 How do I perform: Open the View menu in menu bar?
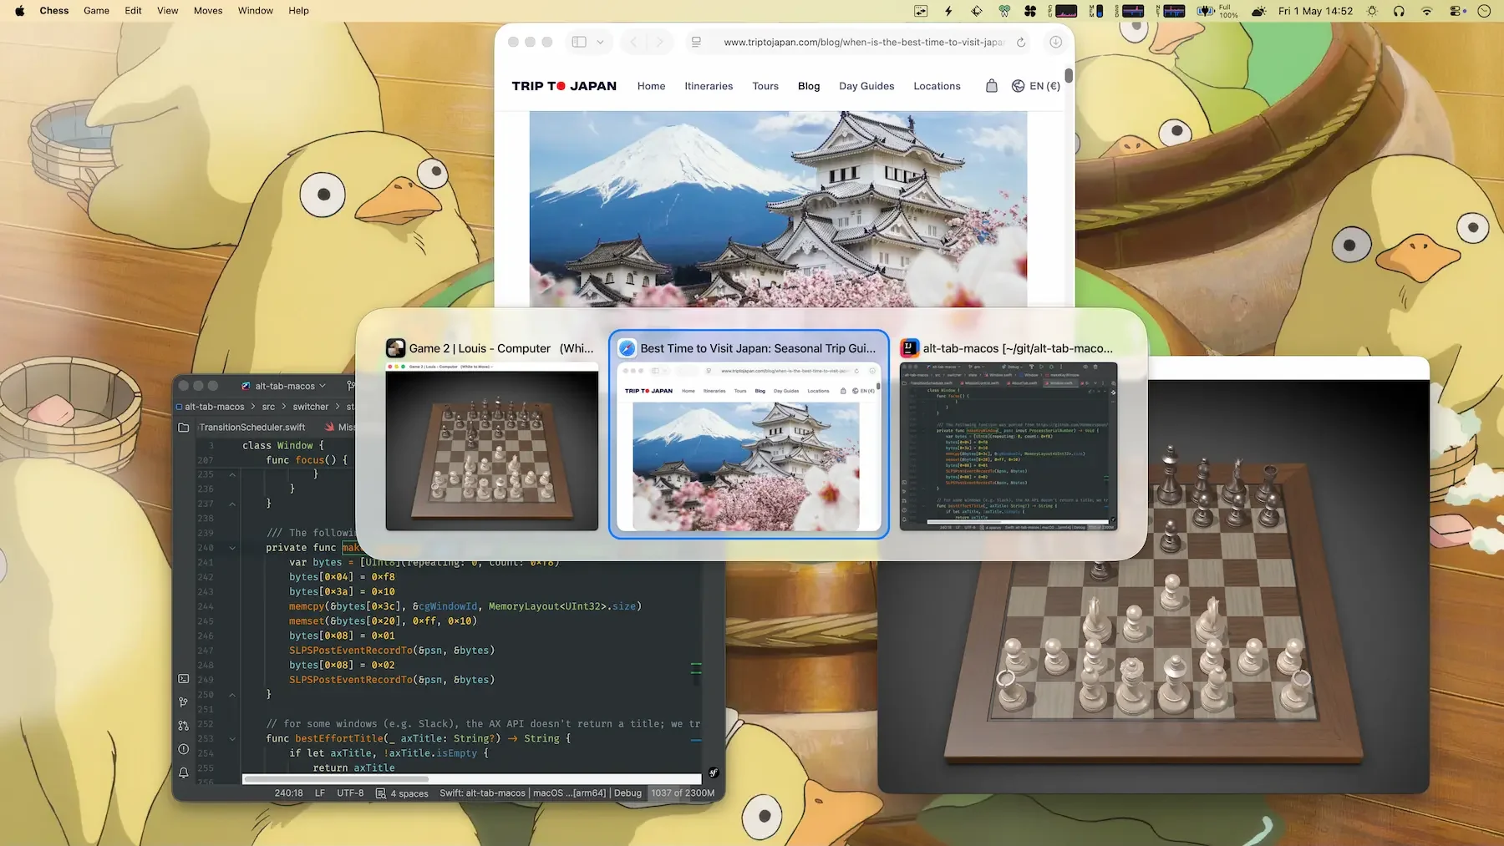click(168, 11)
